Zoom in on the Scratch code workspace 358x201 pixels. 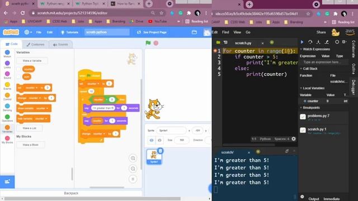click(x=133, y=158)
